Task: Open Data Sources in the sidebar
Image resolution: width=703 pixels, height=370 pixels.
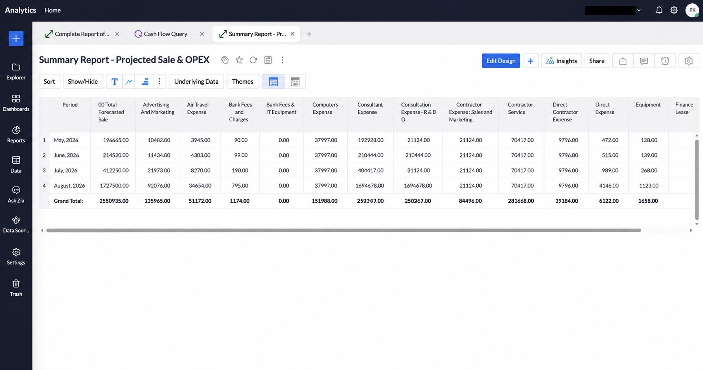Action: (x=16, y=225)
